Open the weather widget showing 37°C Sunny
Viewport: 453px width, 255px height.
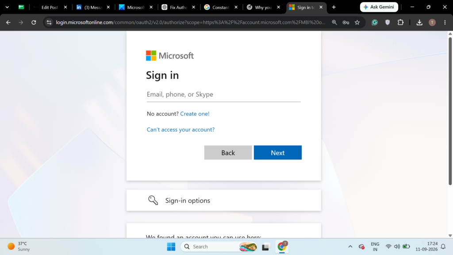click(x=19, y=246)
